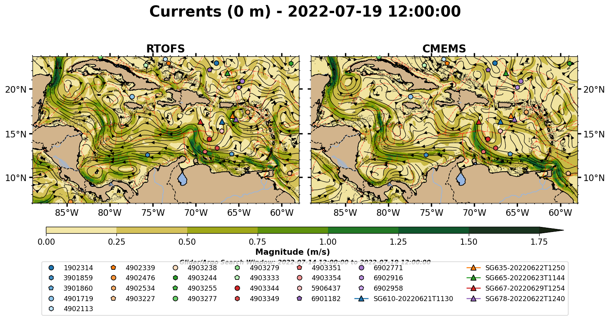Select the orange triangle glider on CMEMS map
This screenshot has height=320, width=610.
(x=511, y=116)
